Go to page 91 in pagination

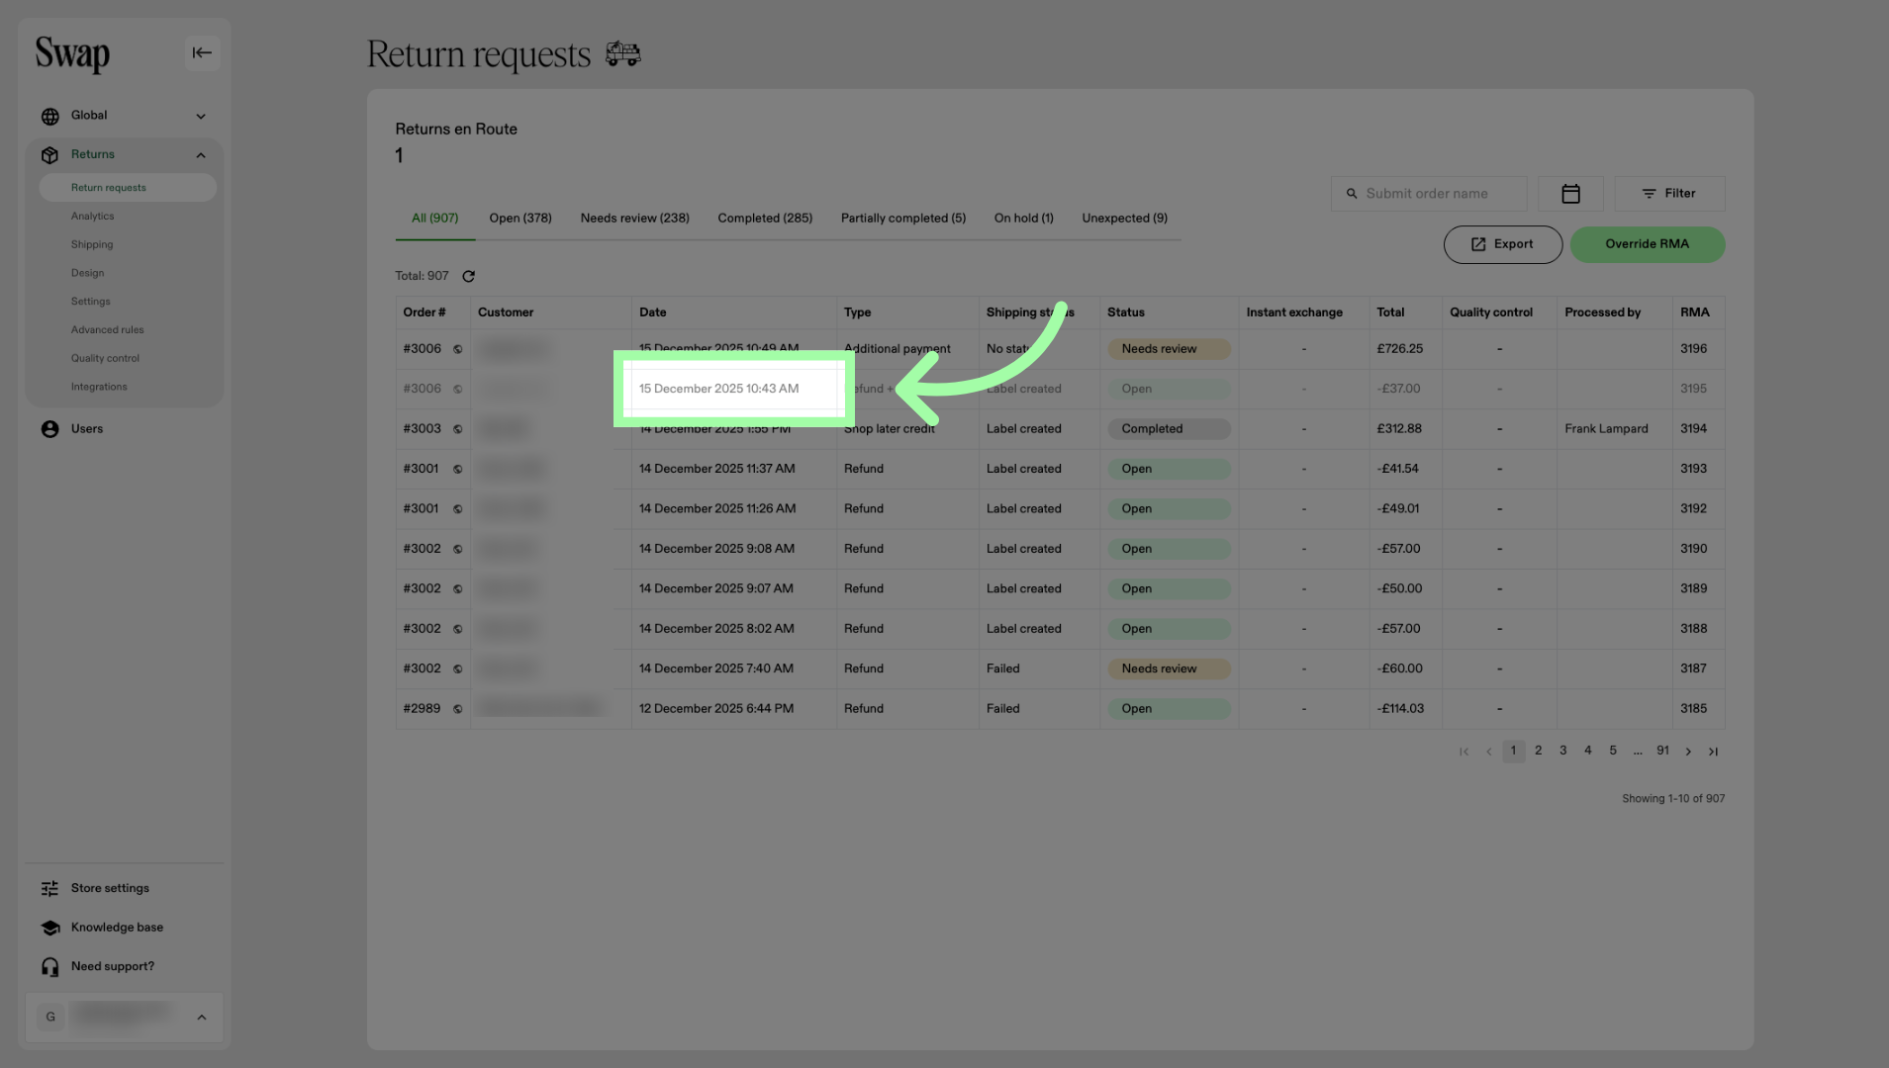tap(1662, 752)
